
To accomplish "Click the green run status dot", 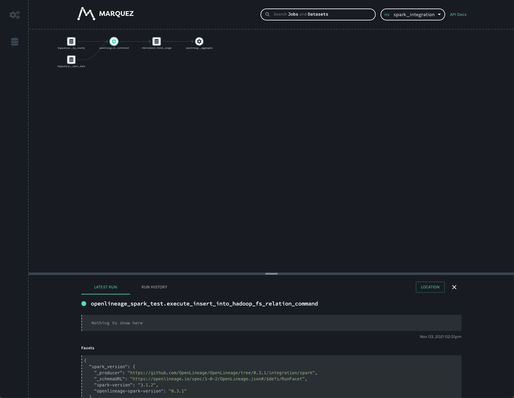I will (x=84, y=304).
